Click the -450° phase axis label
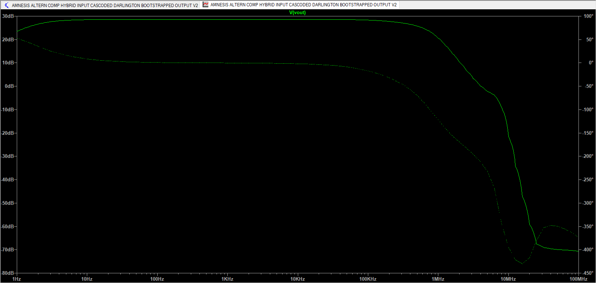 pyautogui.click(x=588, y=273)
